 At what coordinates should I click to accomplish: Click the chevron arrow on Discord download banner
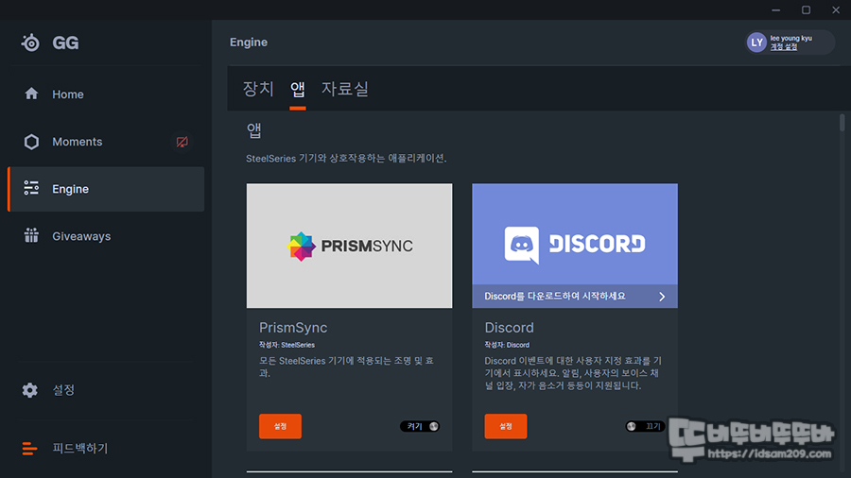662,297
